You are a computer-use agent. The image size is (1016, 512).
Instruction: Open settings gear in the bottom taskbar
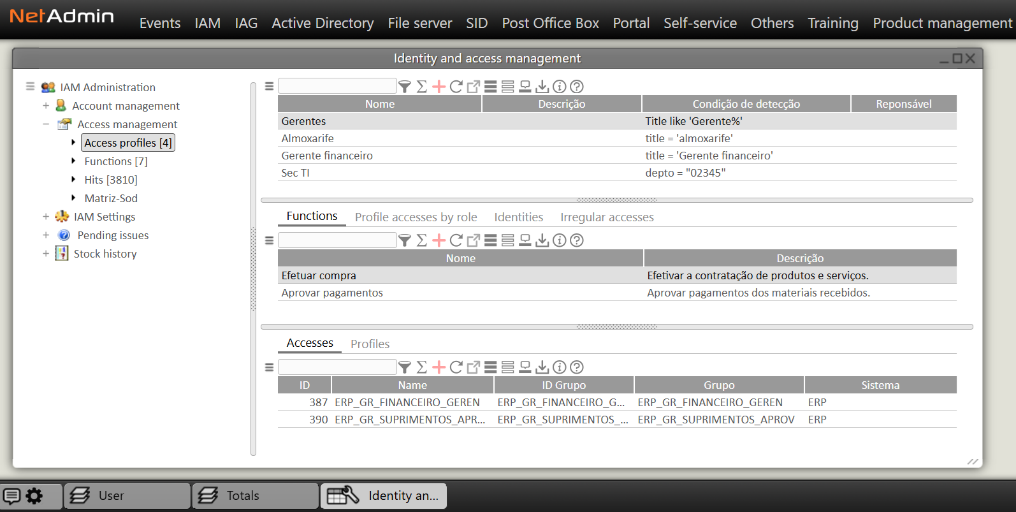point(34,495)
